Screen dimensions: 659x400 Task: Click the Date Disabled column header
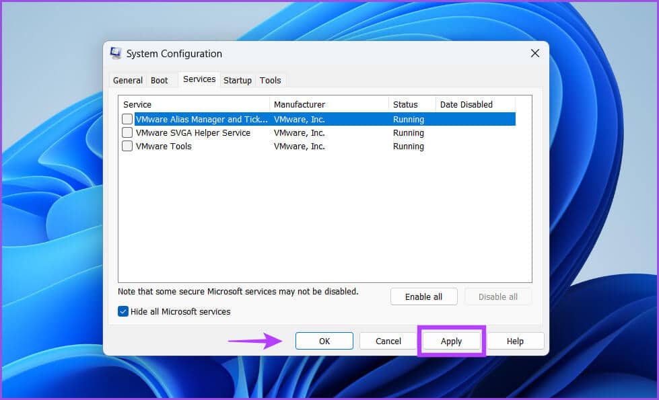tap(475, 104)
